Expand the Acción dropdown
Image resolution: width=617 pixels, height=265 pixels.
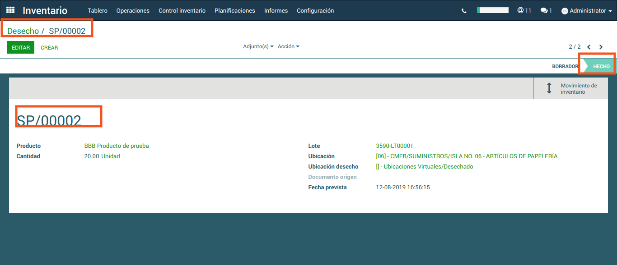tap(288, 46)
